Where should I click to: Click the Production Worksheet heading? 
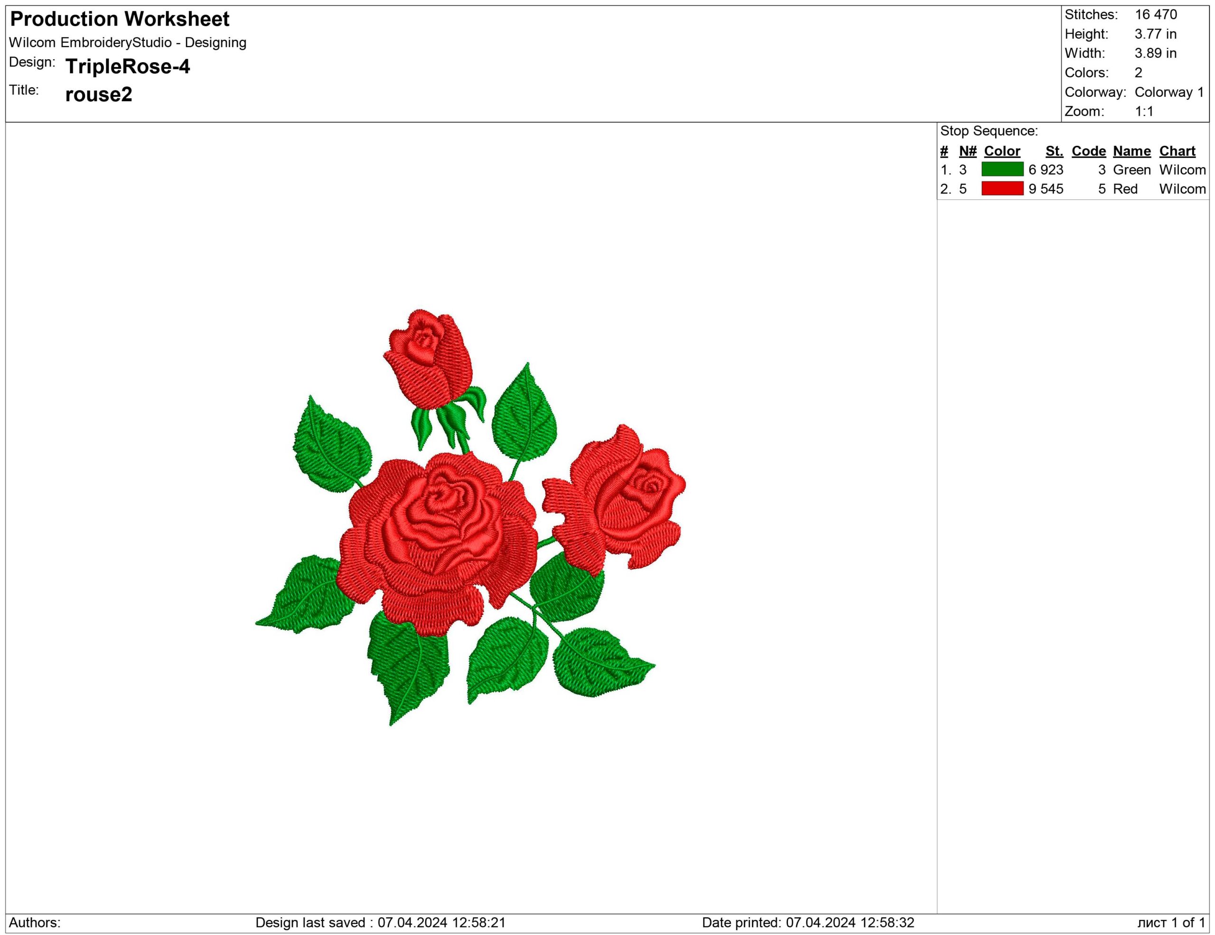120,19
